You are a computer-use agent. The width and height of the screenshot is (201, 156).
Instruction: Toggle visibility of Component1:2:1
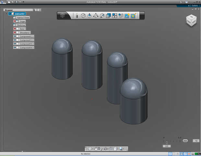(x=15, y=36)
